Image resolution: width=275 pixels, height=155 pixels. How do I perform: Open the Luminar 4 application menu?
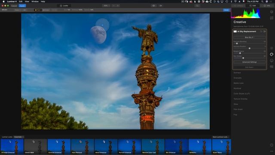[12, 1]
